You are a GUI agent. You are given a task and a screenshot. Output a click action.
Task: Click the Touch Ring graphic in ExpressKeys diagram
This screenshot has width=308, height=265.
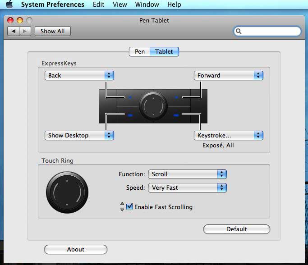(x=153, y=106)
